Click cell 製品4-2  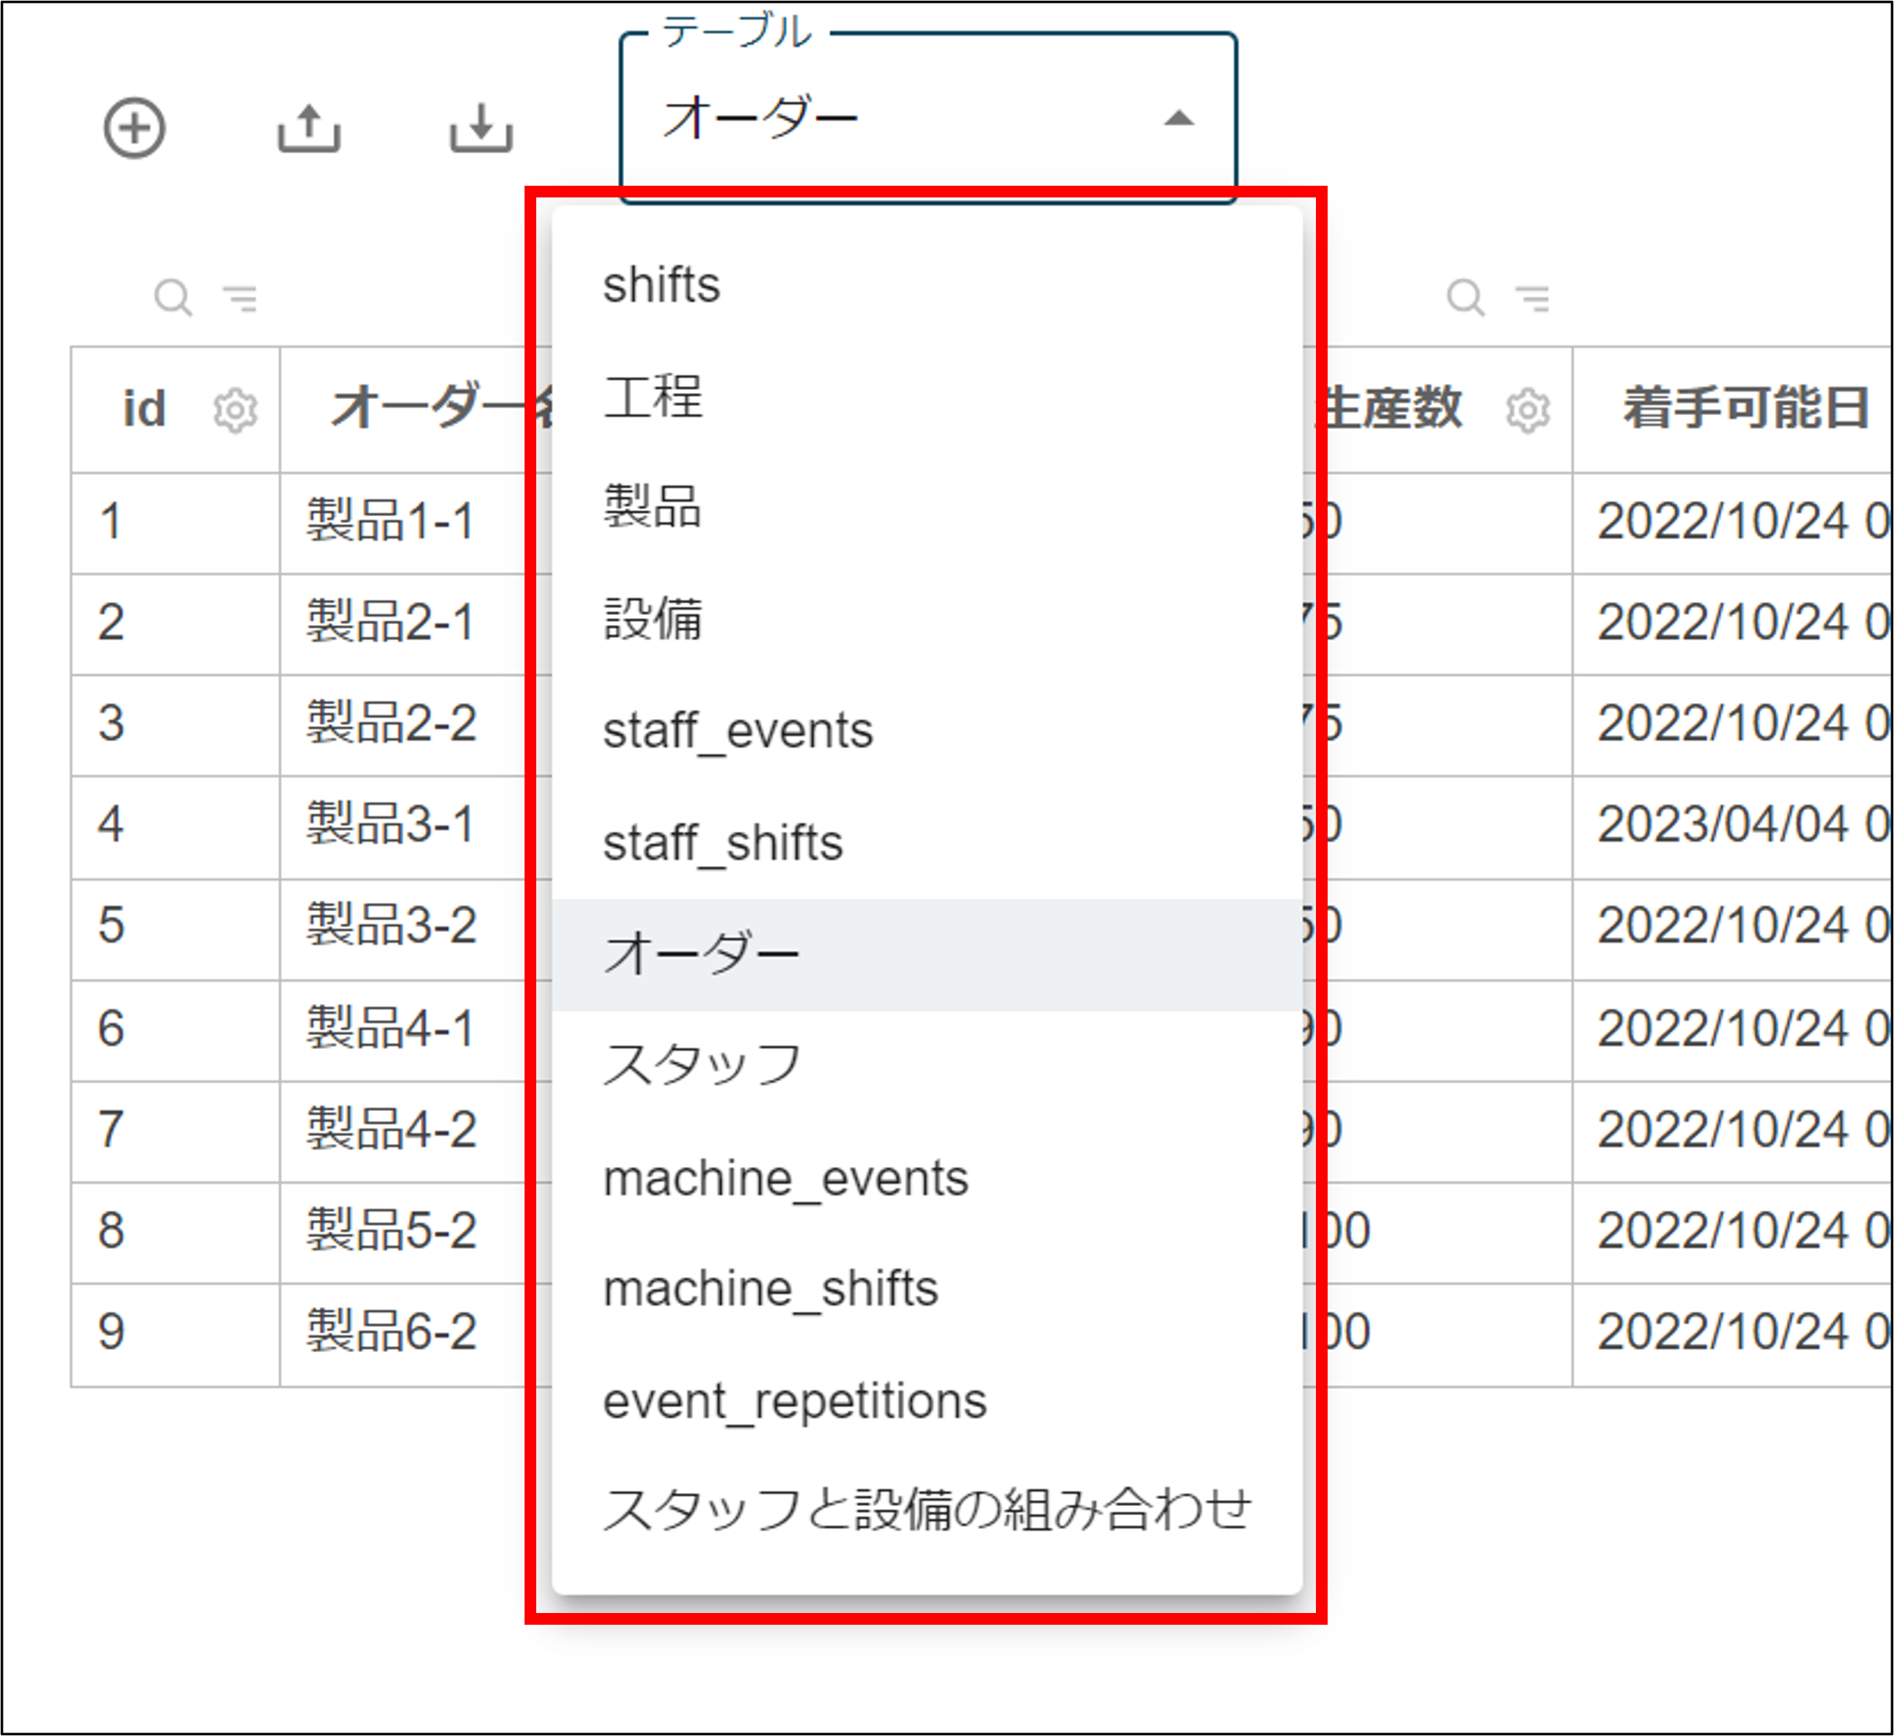pos(392,1130)
